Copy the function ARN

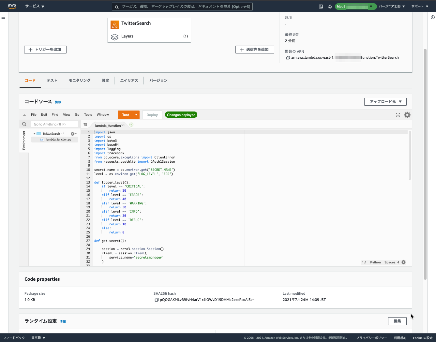[288, 58]
